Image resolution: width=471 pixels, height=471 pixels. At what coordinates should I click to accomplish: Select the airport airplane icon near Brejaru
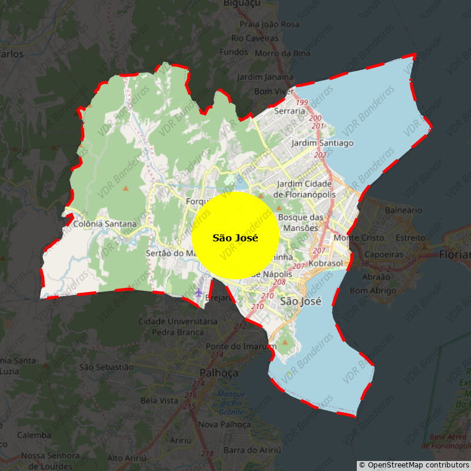(198, 292)
